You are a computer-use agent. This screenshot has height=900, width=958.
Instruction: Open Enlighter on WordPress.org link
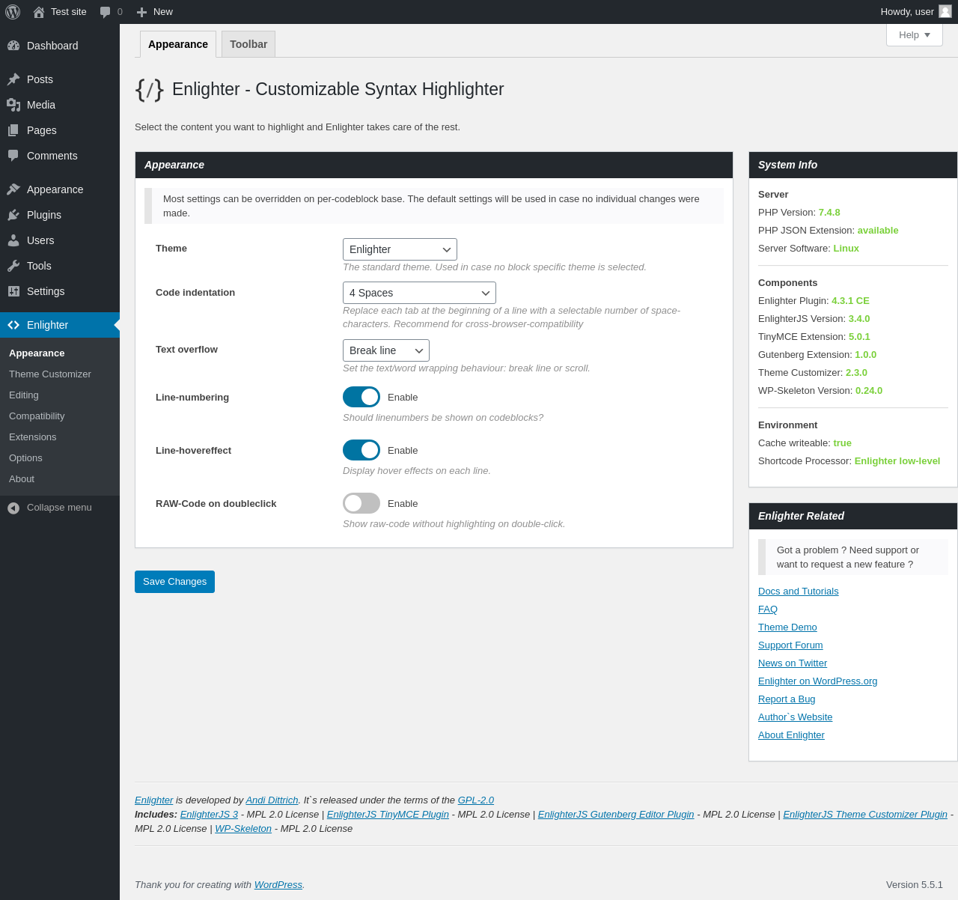click(x=818, y=681)
